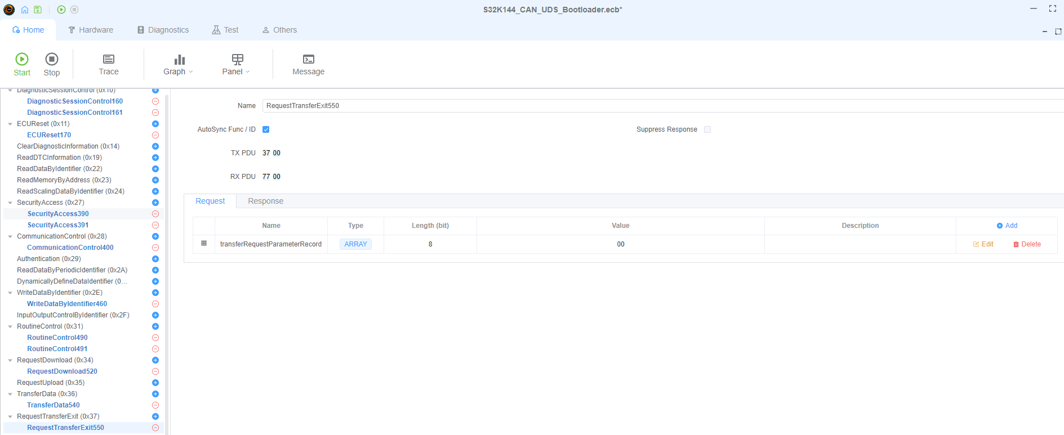The width and height of the screenshot is (1064, 435).
Task: Collapse the RequestTransferExit (0x37) tree node
Action: (10, 416)
